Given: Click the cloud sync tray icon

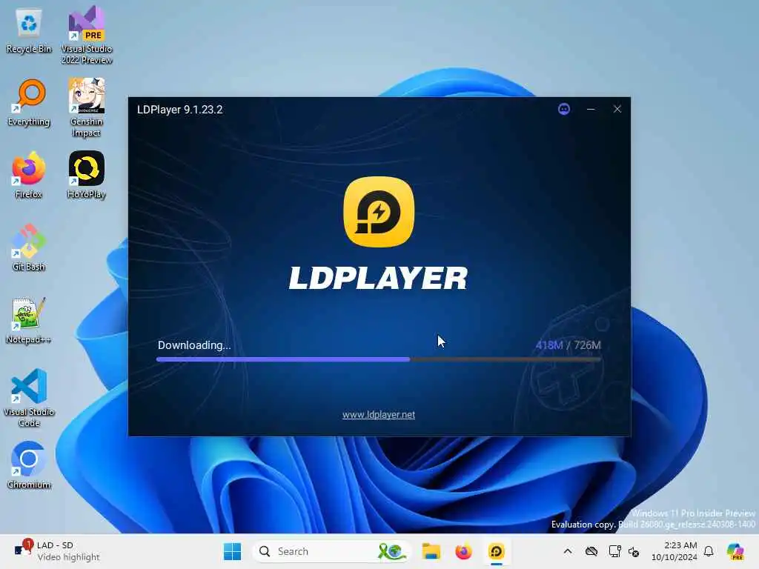Looking at the screenshot, I should [591, 551].
